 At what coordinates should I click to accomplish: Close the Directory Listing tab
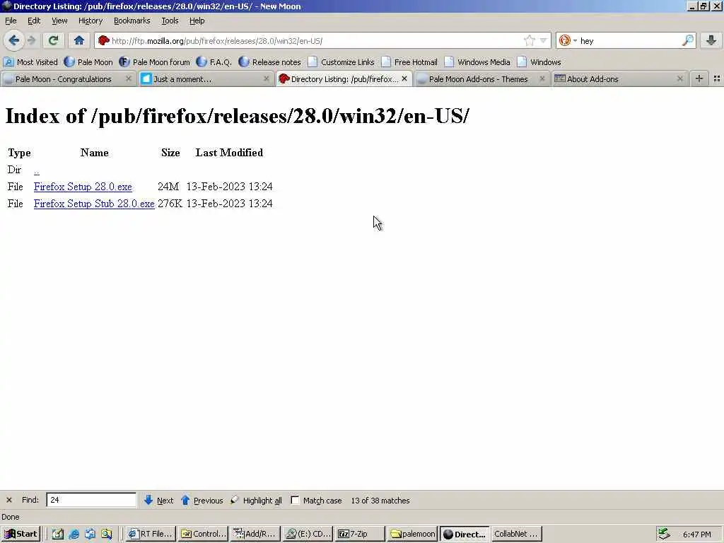(404, 79)
